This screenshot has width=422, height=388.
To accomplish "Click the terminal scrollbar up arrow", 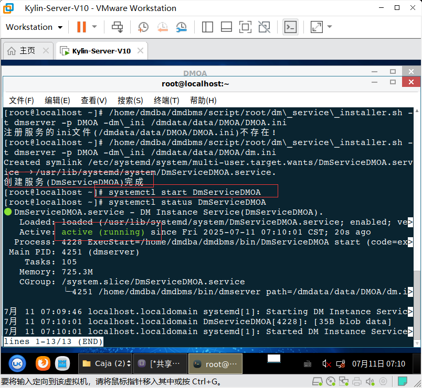I will click(x=417, y=110).
